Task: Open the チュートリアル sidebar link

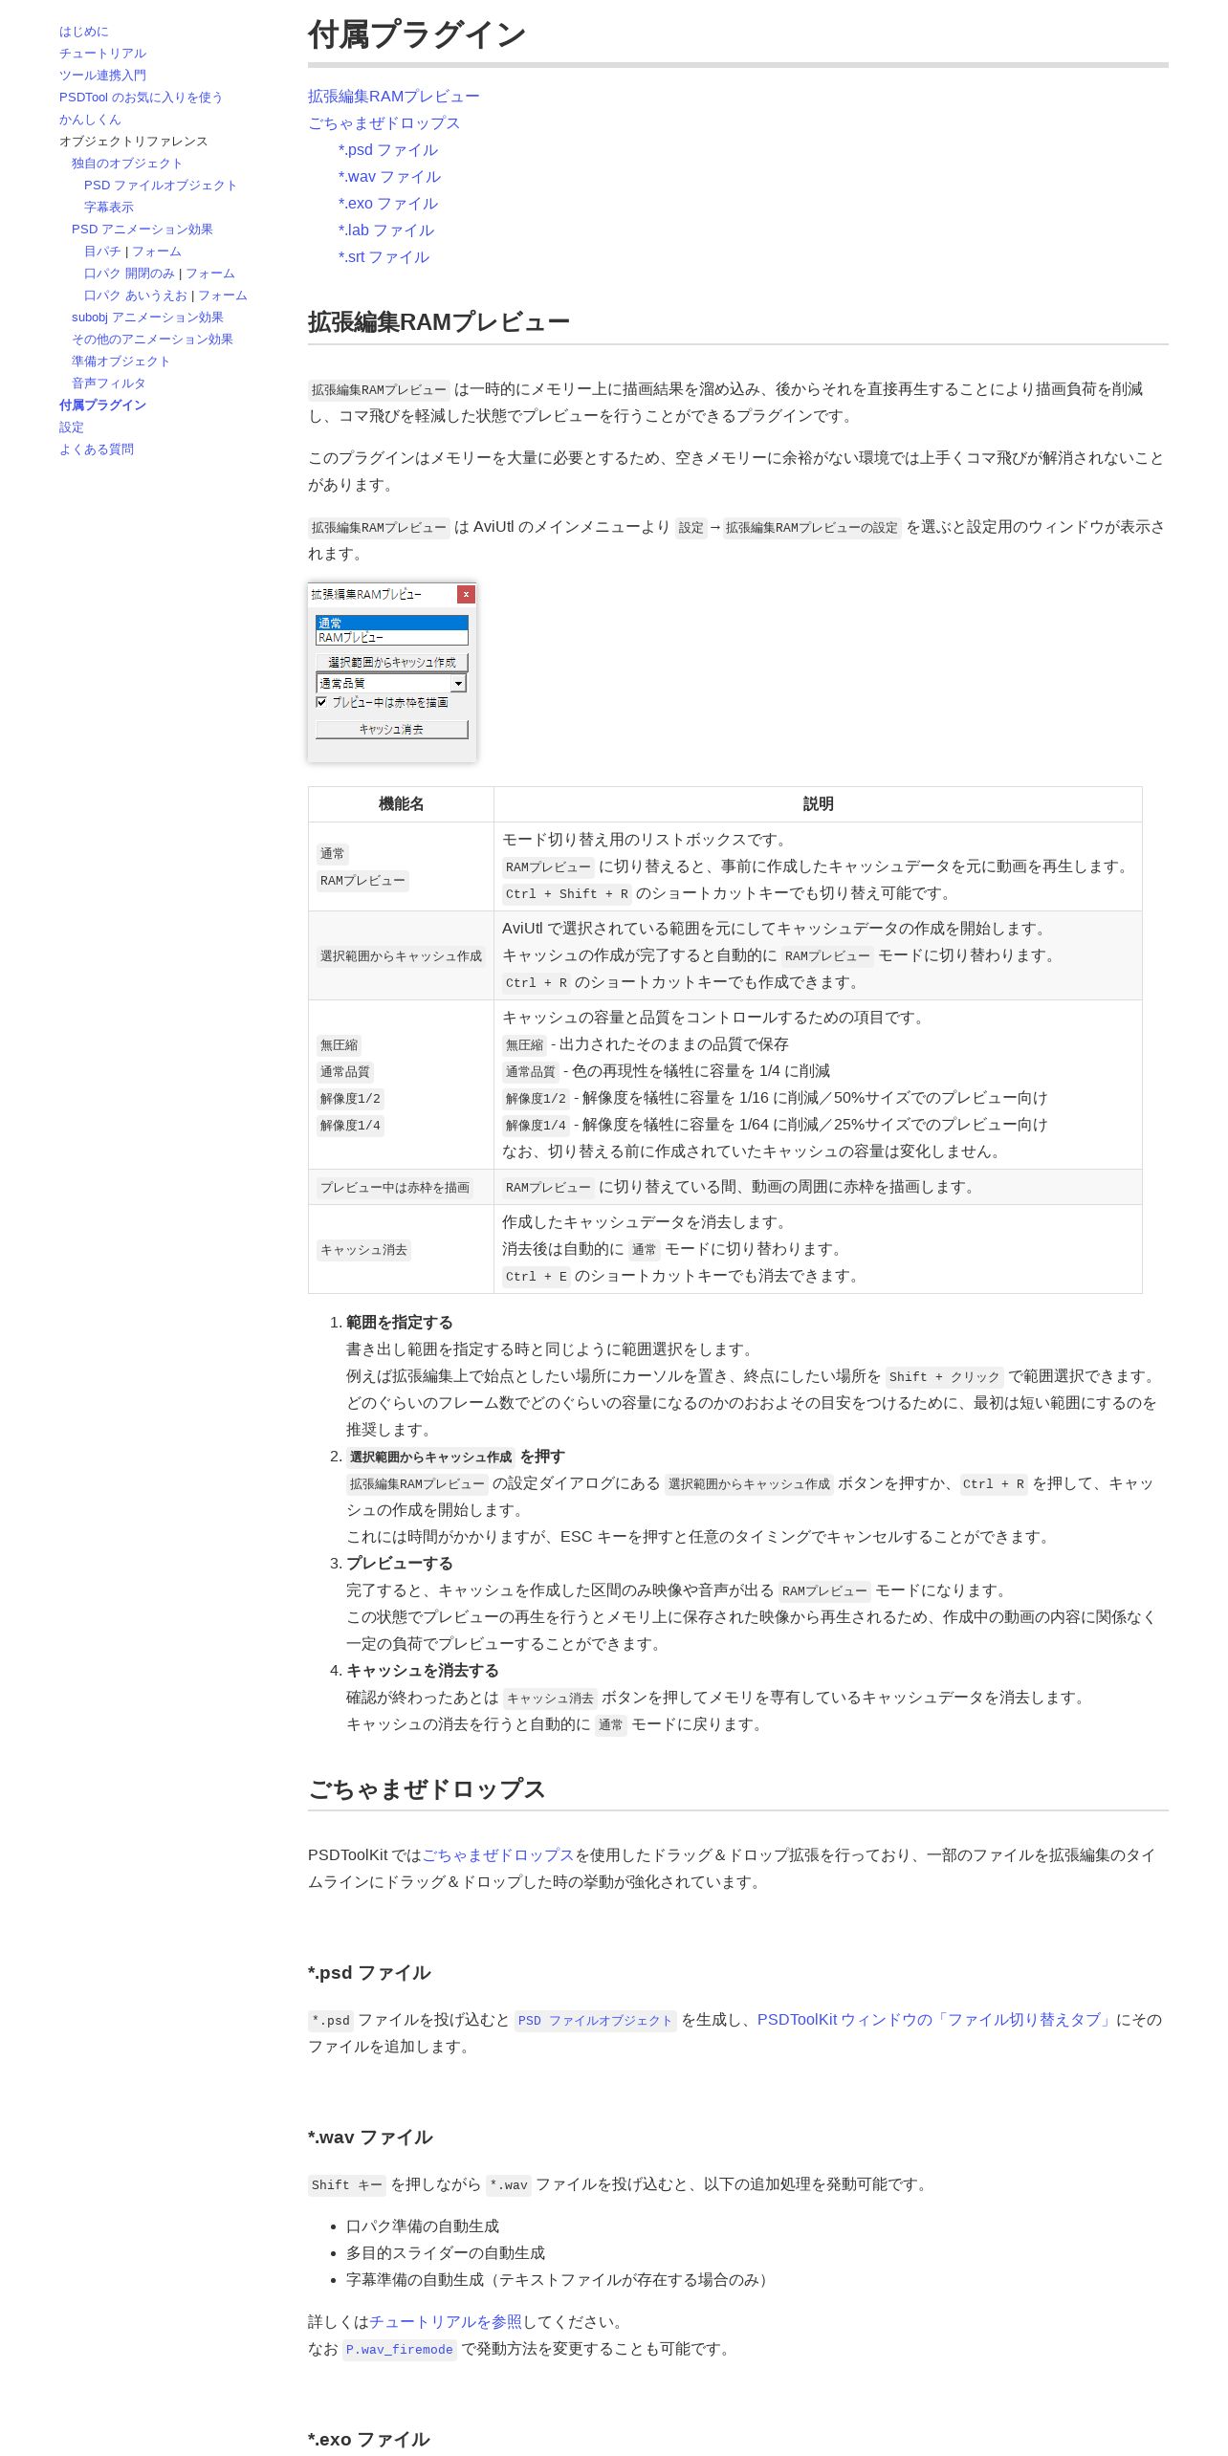Action: [x=102, y=54]
